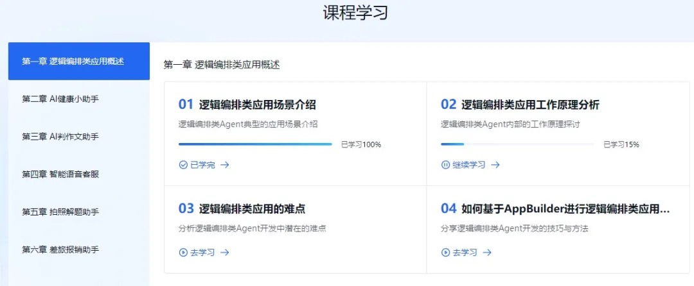Click the pause icon beside 继续学习
The image size is (694, 286).
(x=445, y=165)
